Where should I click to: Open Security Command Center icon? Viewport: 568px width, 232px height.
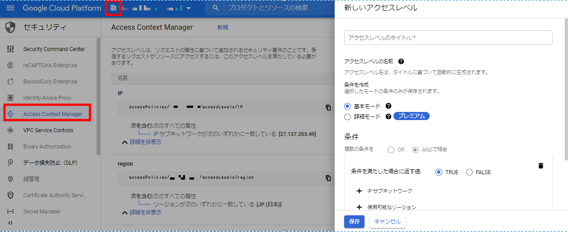(x=10, y=49)
